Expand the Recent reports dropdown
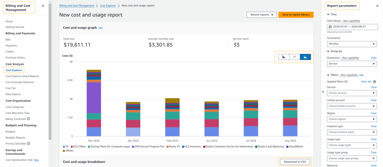Image resolution: width=383 pixels, height=167 pixels. [x=261, y=15]
